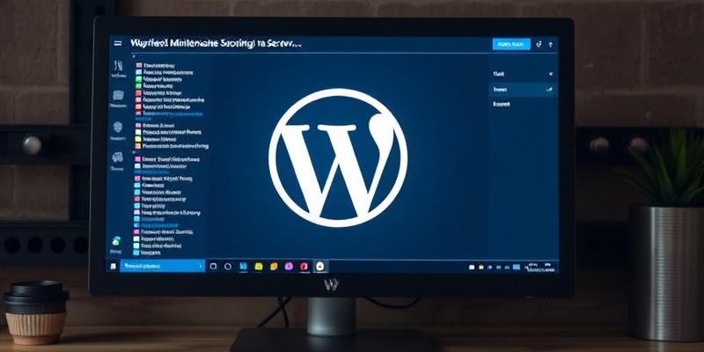Image resolution: width=704 pixels, height=352 pixels.
Task: Select the highlighted entry in the right panel
Action: [x=523, y=90]
